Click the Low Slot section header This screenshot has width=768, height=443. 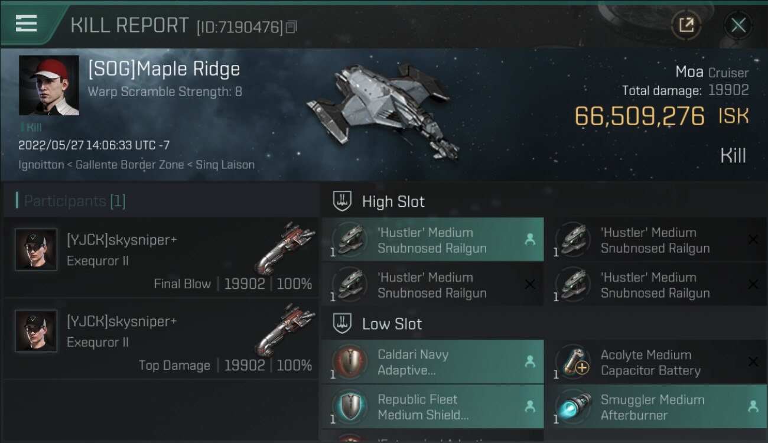(x=392, y=324)
